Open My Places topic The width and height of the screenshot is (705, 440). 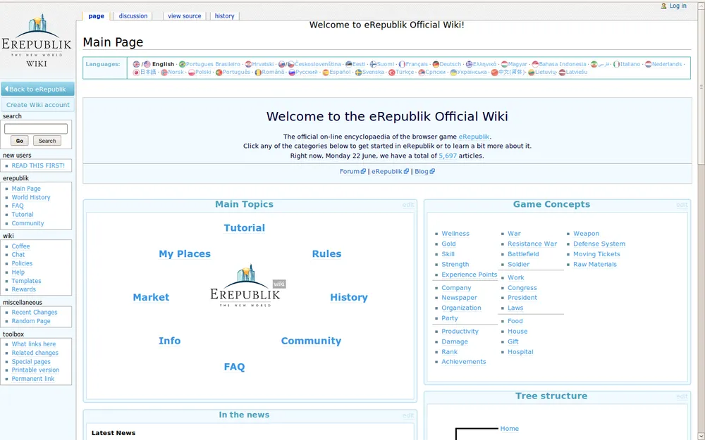(185, 253)
